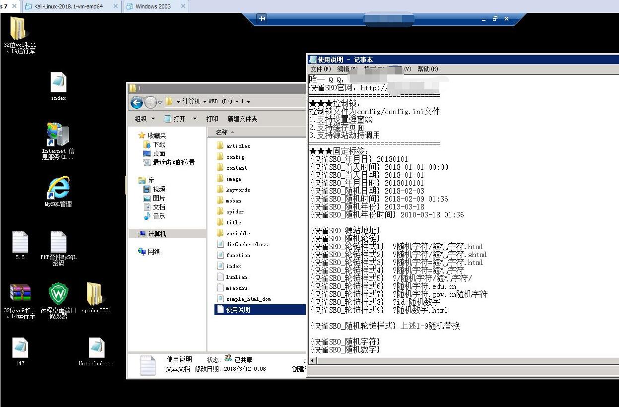Select the lunlian text file
Viewport: 619px width, 407px height.
(232, 277)
